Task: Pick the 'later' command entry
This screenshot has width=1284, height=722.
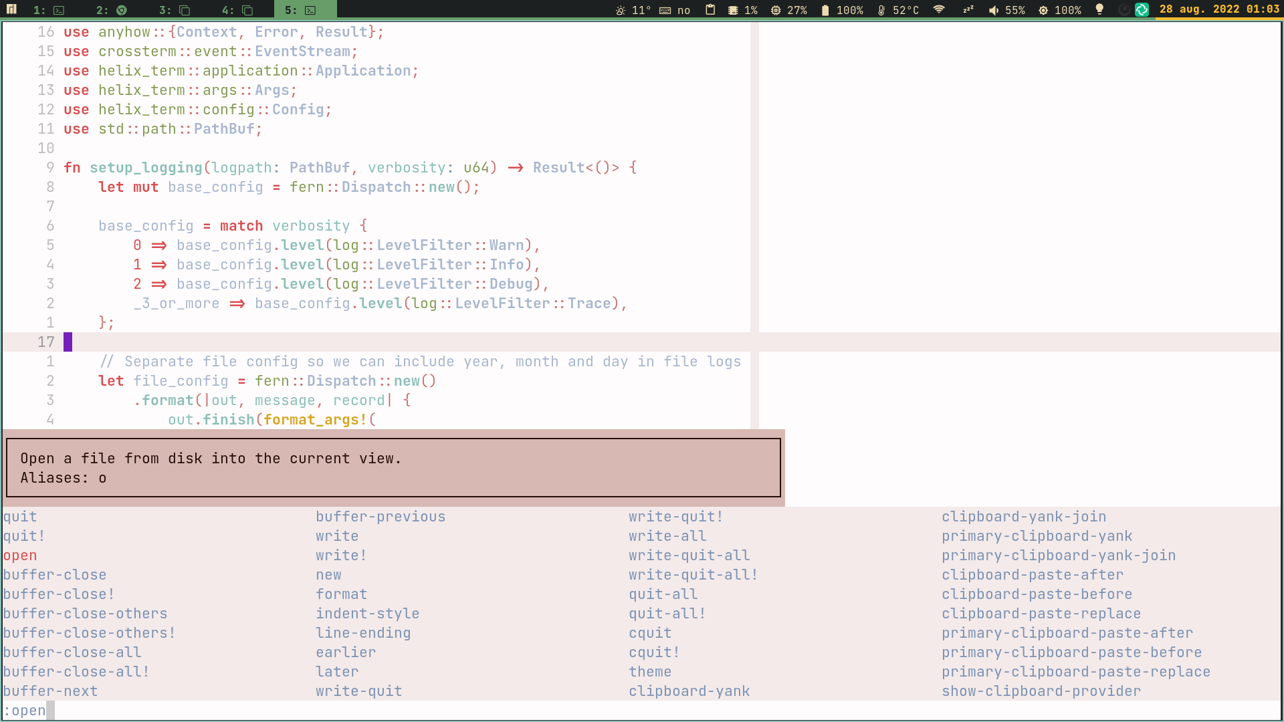Action: [337, 672]
